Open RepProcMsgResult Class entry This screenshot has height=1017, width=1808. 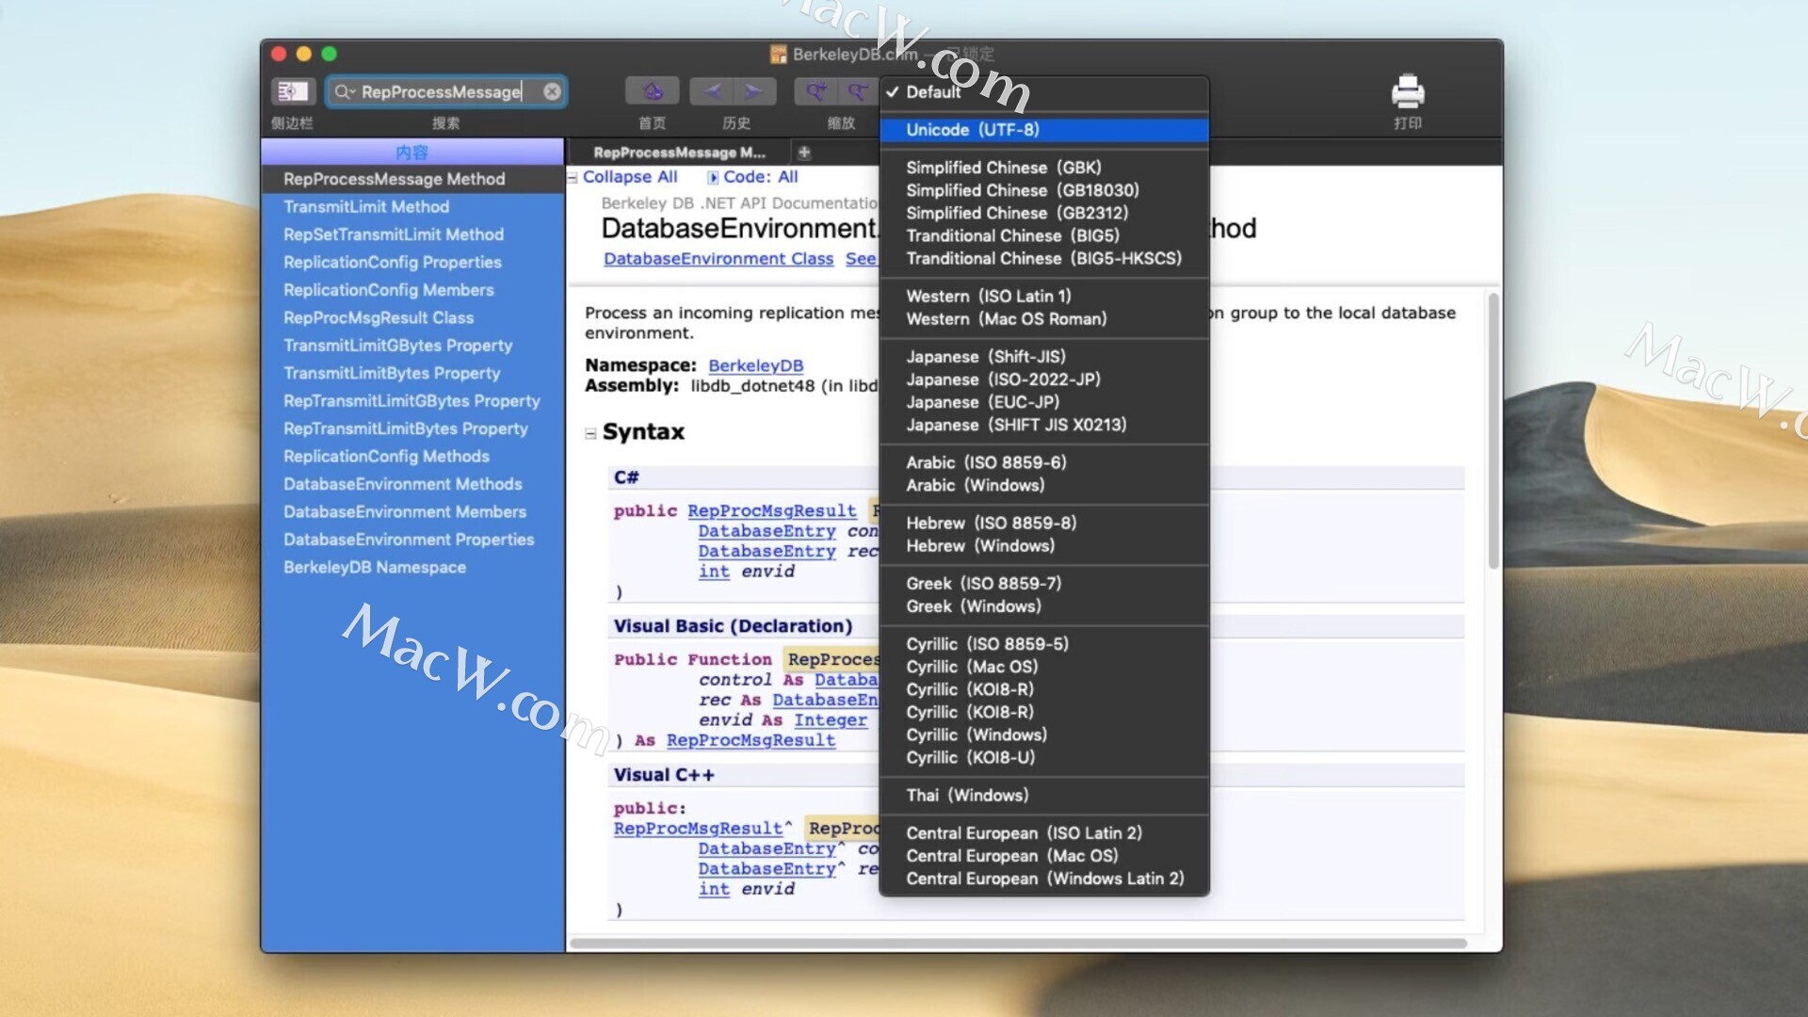pos(412,317)
